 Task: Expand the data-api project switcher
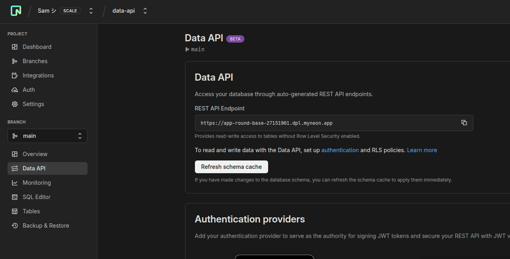pyautogui.click(x=145, y=11)
